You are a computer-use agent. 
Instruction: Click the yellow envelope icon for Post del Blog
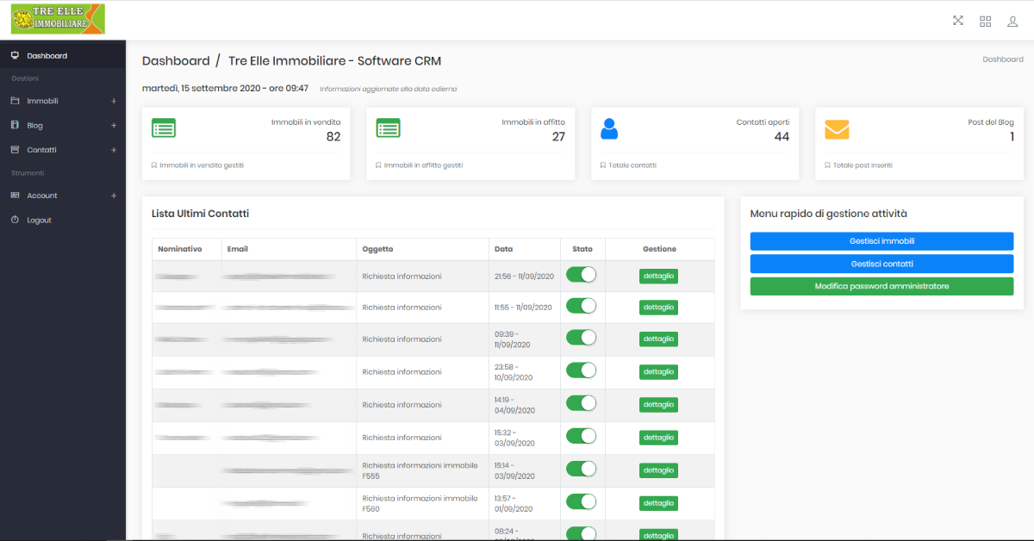(x=837, y=129)
